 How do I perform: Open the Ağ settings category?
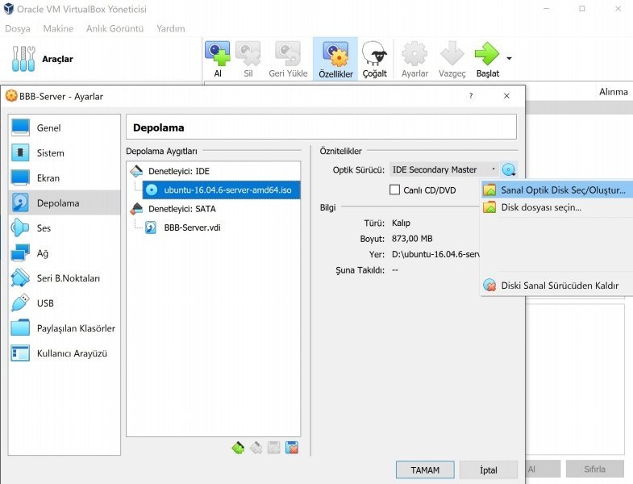pos(43,253)
